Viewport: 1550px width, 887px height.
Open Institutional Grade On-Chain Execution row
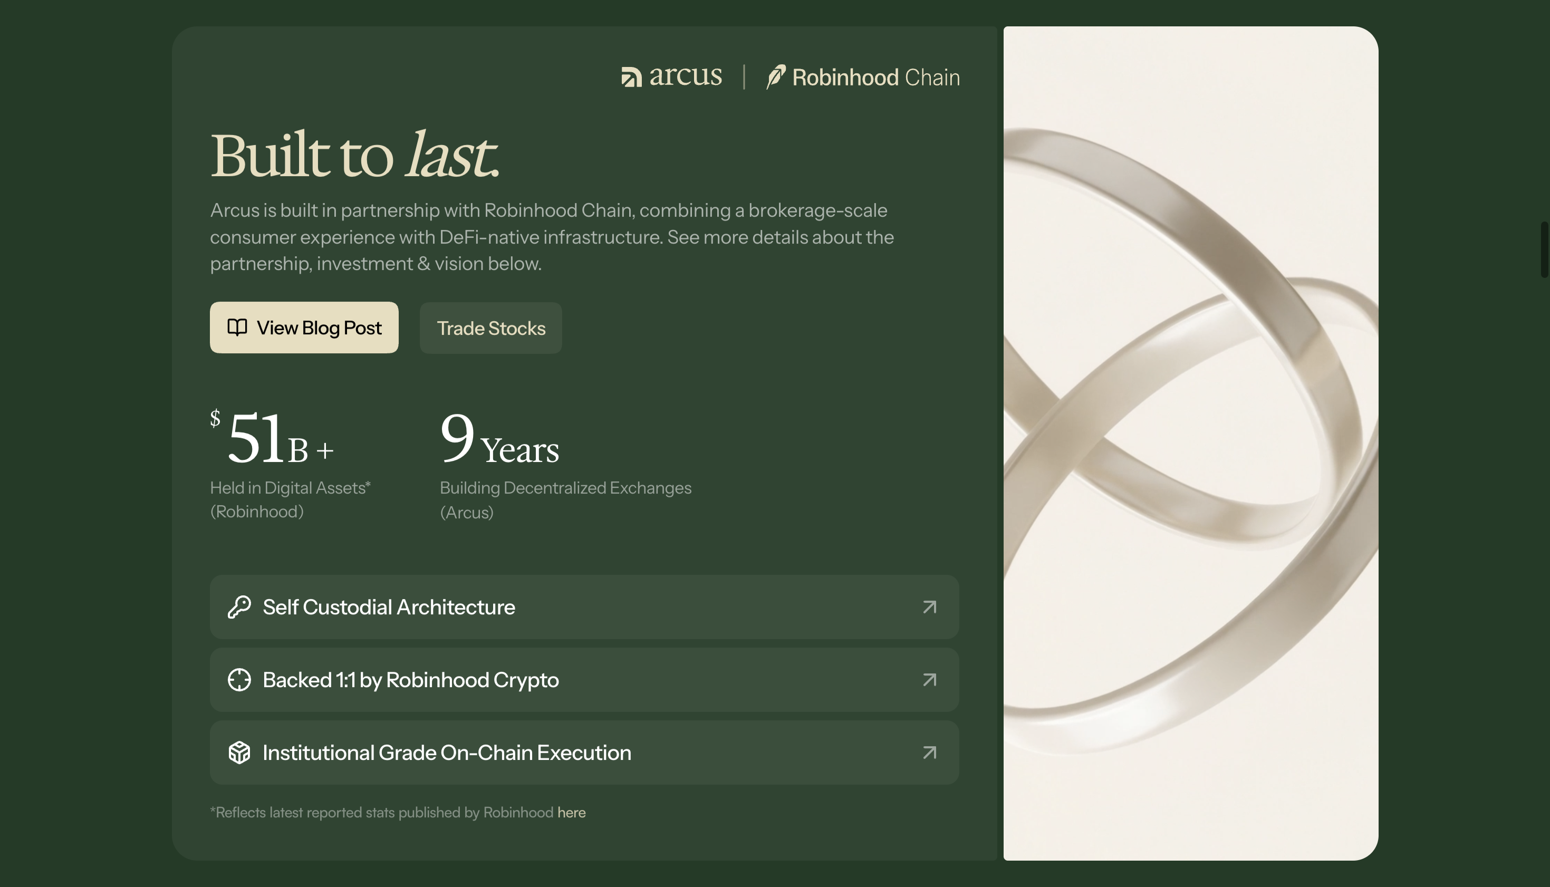[x=584, y=753]
